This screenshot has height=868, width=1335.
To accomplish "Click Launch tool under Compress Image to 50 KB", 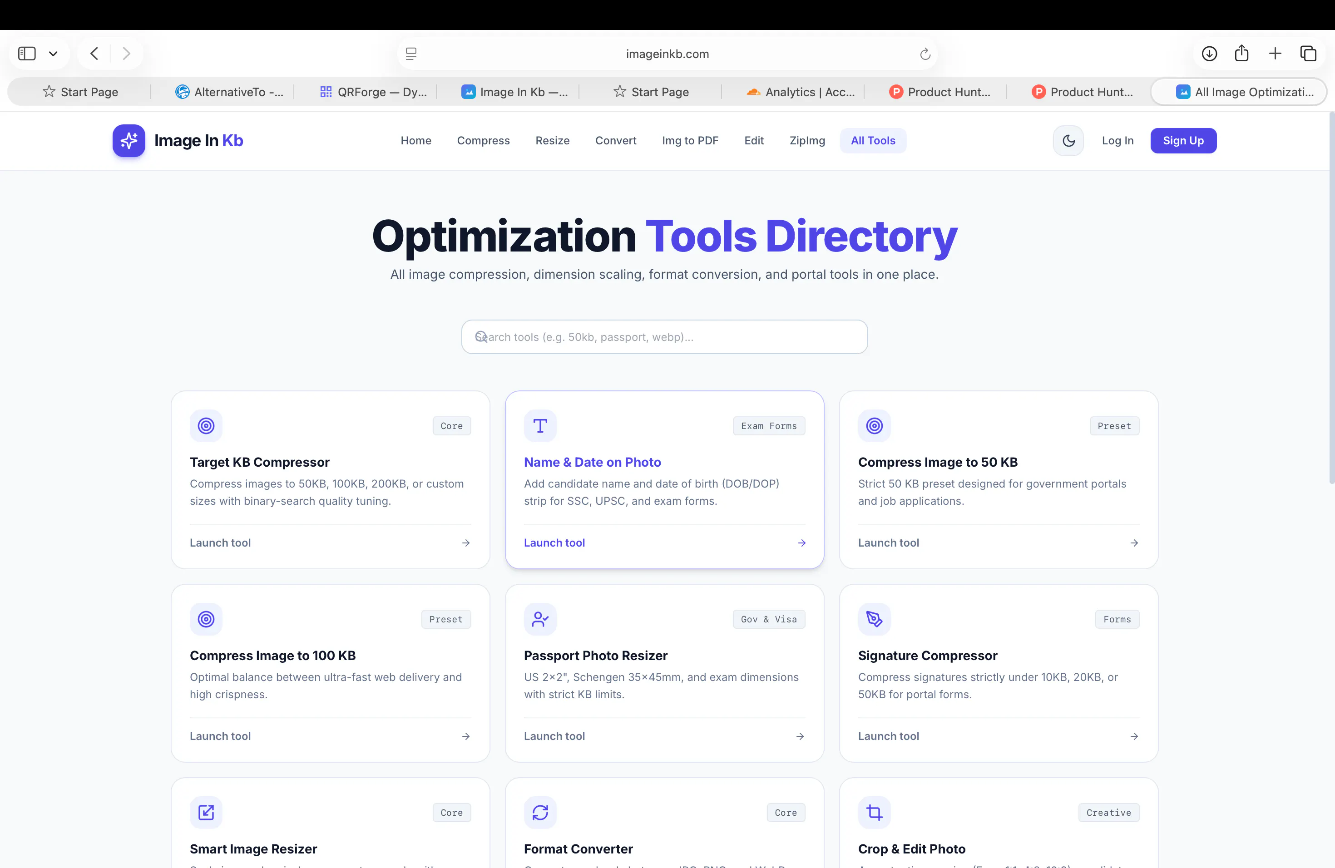I will (889, 543).
